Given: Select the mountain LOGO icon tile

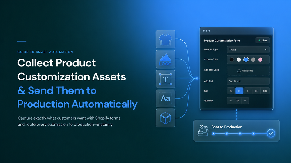Looking at the screenshot, I should 165,59.
